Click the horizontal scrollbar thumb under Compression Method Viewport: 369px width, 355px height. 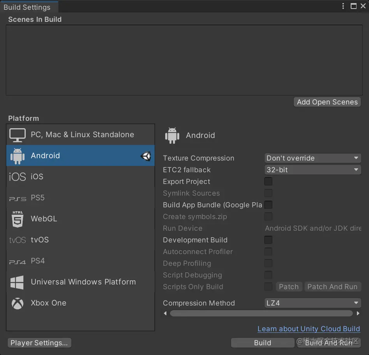click(261, 313)
